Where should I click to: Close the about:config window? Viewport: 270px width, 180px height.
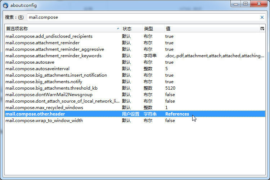coord(259,4)
